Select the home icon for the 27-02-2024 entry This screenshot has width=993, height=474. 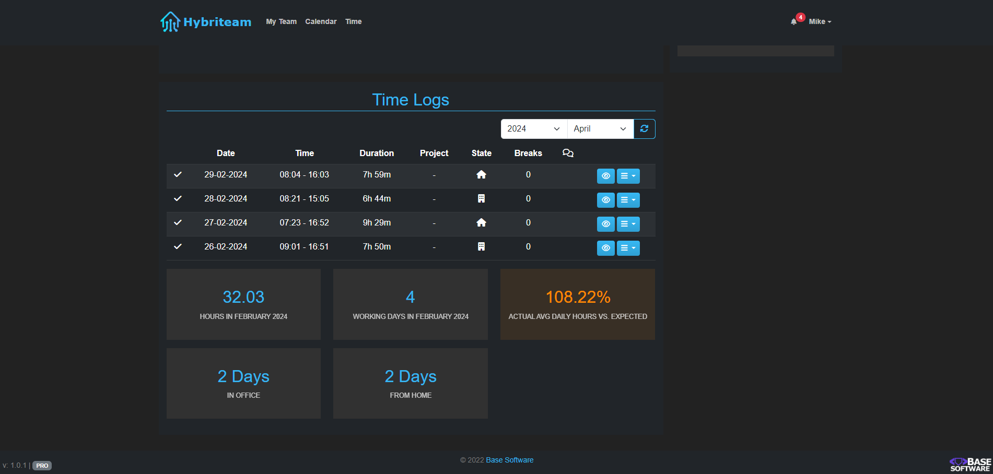tap(481, 222)
